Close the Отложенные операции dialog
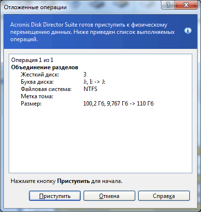Viewport: 201px width, 212px height. pyautogui.click(x=186, y=5)
